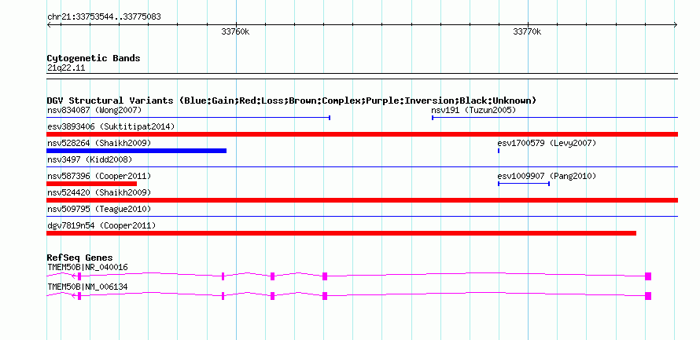Click the blue nsv528264 gain bar
Viewport: 700px width, 340px height.
tap(137, 151)
